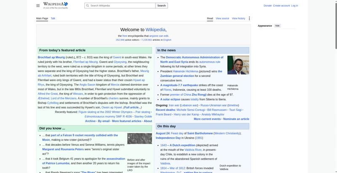337x173 pixels.
Task: Select the Read tab
Action: (x=210, y=18)
